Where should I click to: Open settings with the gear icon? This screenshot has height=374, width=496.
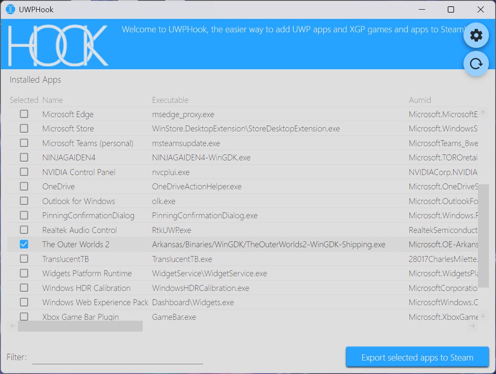tap(476, 36)
